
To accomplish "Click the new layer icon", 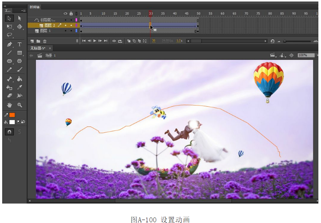I will click(33, 41).
